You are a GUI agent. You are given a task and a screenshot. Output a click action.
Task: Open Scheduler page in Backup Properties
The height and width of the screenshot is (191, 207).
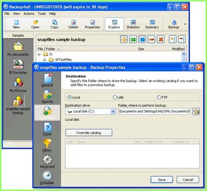47,178
